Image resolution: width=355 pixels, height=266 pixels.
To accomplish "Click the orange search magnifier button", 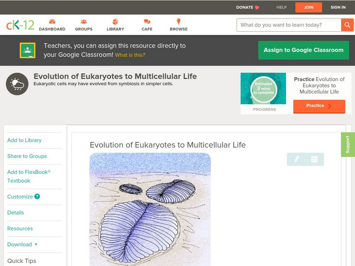I will (347, 25).
